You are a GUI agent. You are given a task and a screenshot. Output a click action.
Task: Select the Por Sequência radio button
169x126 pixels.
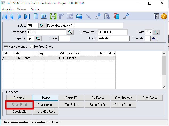[31, 47]
